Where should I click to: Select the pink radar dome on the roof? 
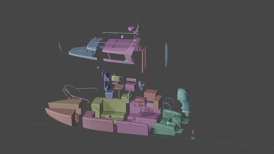click(x=132, y=28)
